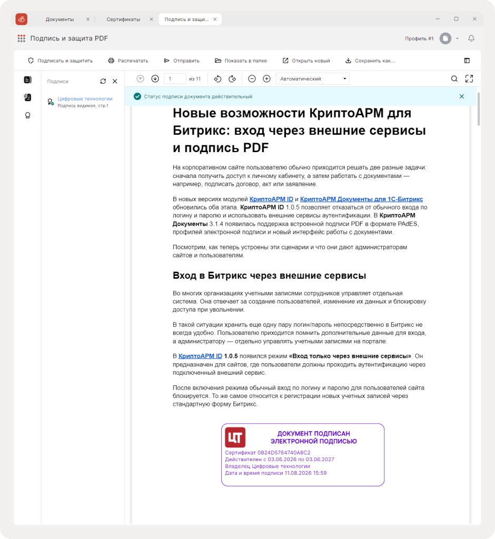495x539 pixels.
Task: Close the Подпись и защи... tab
Action: 215,19
